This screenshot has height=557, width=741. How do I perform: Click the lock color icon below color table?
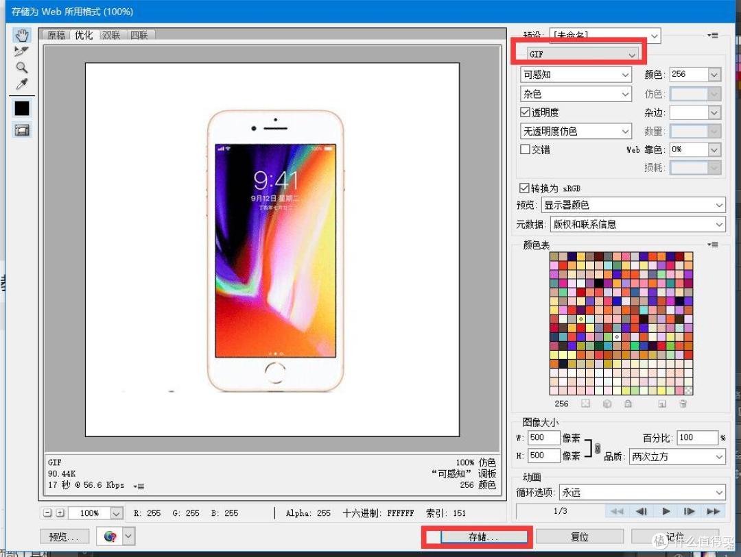click(x=628, y=404)
